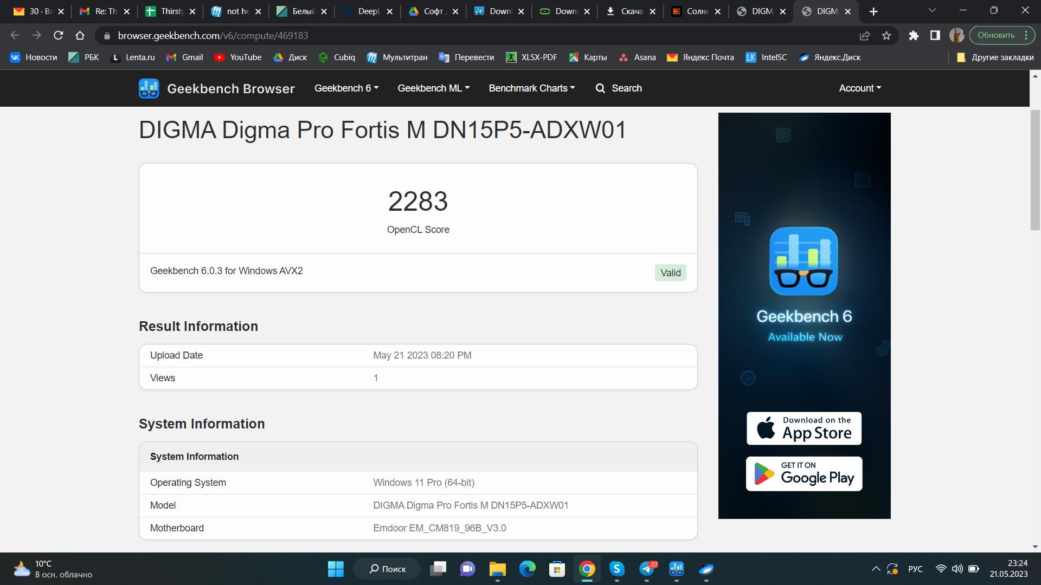Screen dimensions: 1041x585
Task: Open the Chrome profile avatar
Action: [956, 35]
